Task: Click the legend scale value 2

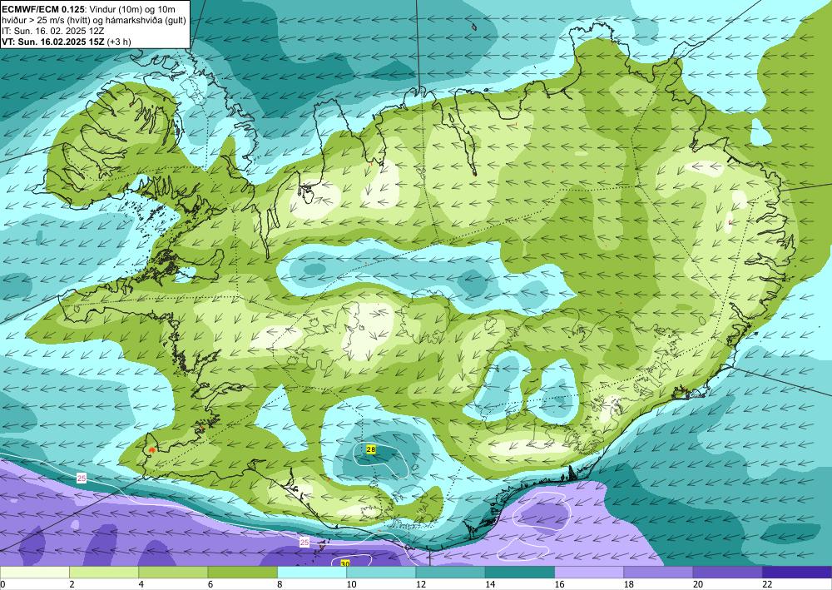Action: pos(72,584)
